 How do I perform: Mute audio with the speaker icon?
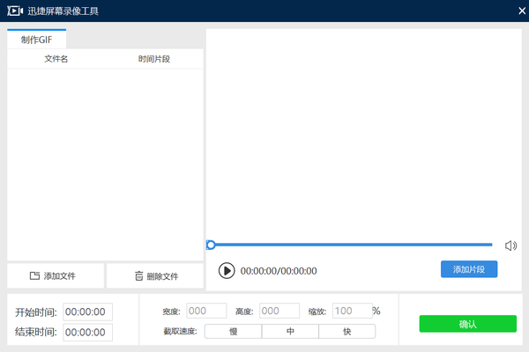click(510, 246)
